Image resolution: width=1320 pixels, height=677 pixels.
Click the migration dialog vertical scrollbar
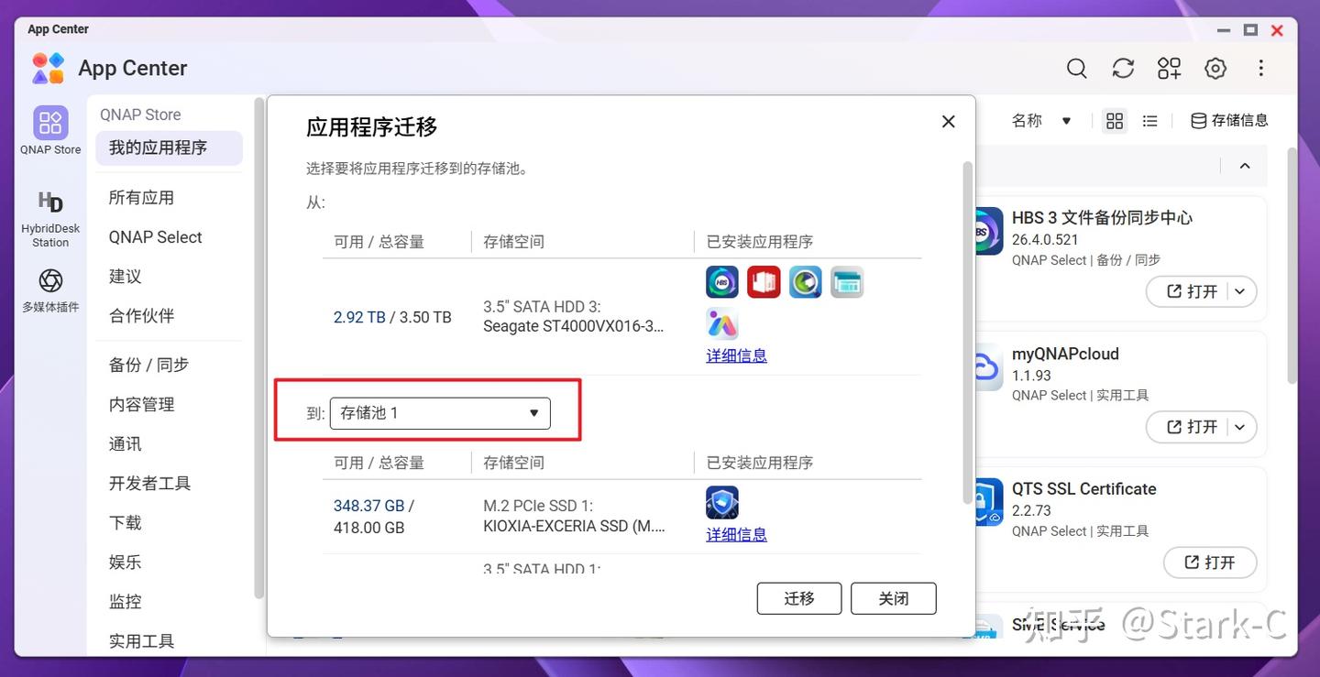[967, 332]
